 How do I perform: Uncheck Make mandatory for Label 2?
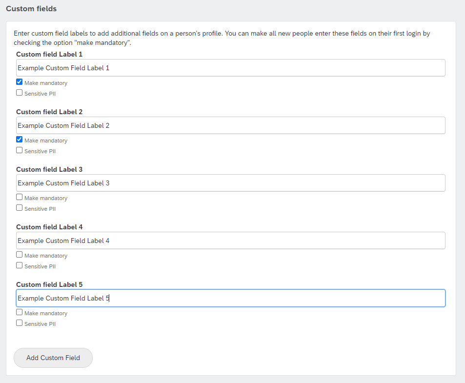[20, 140]
